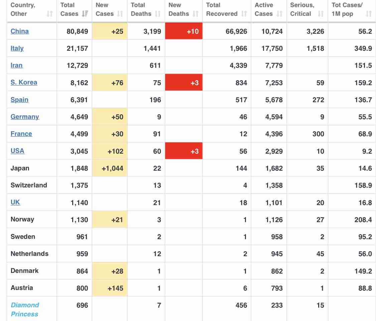Viewport: 376px width, 321px height.
Task: Select France's new cases +30
Action: click(110, 134)
